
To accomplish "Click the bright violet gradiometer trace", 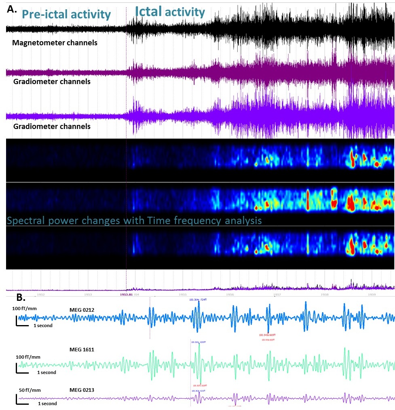I will [243, 115].
